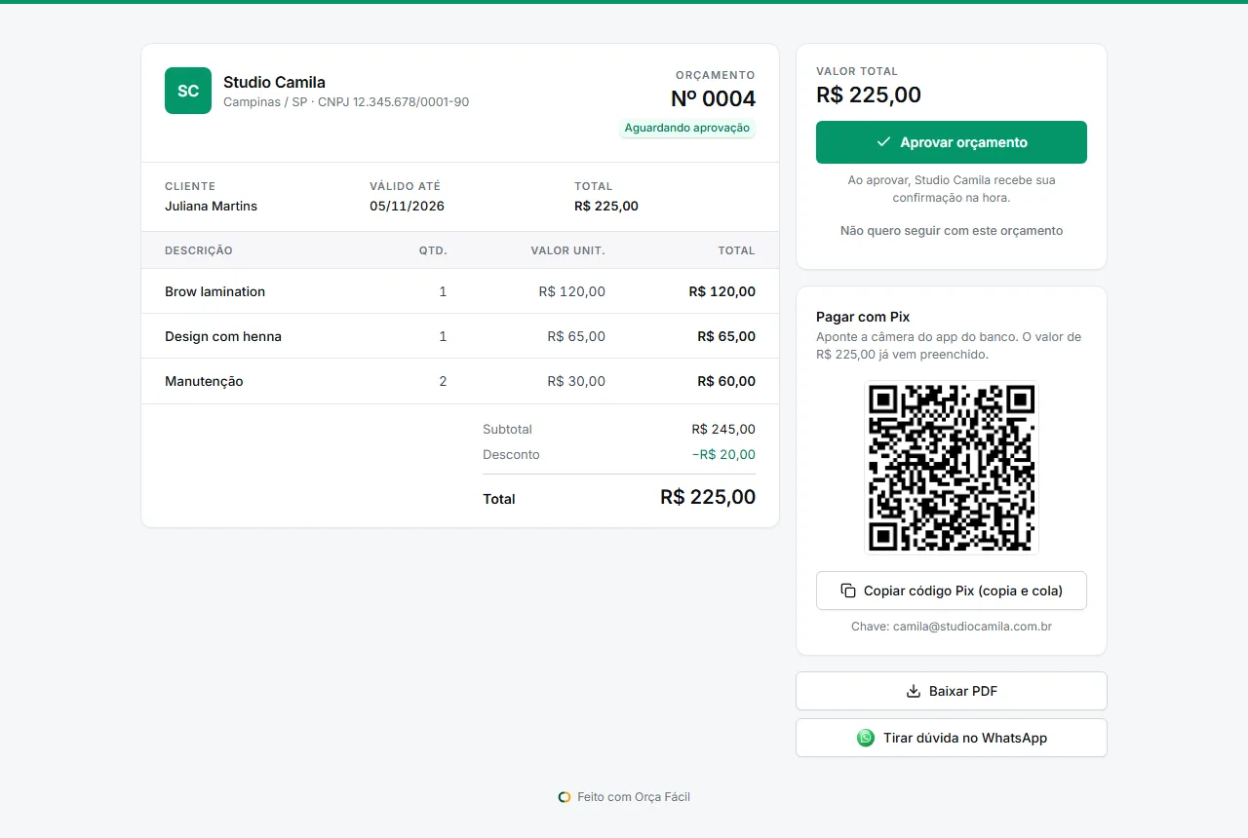The image size is (1248, 838).
Task: Click unit price R$ 65,00
Action: point(576,336)
